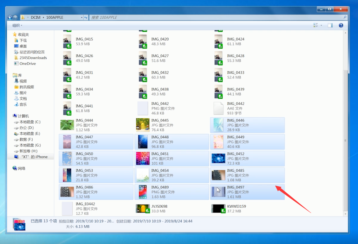Select the IMG_0451 colorful thumbnail
The image size is (358, 244).
pyautogui.click(x=143, y=158)
